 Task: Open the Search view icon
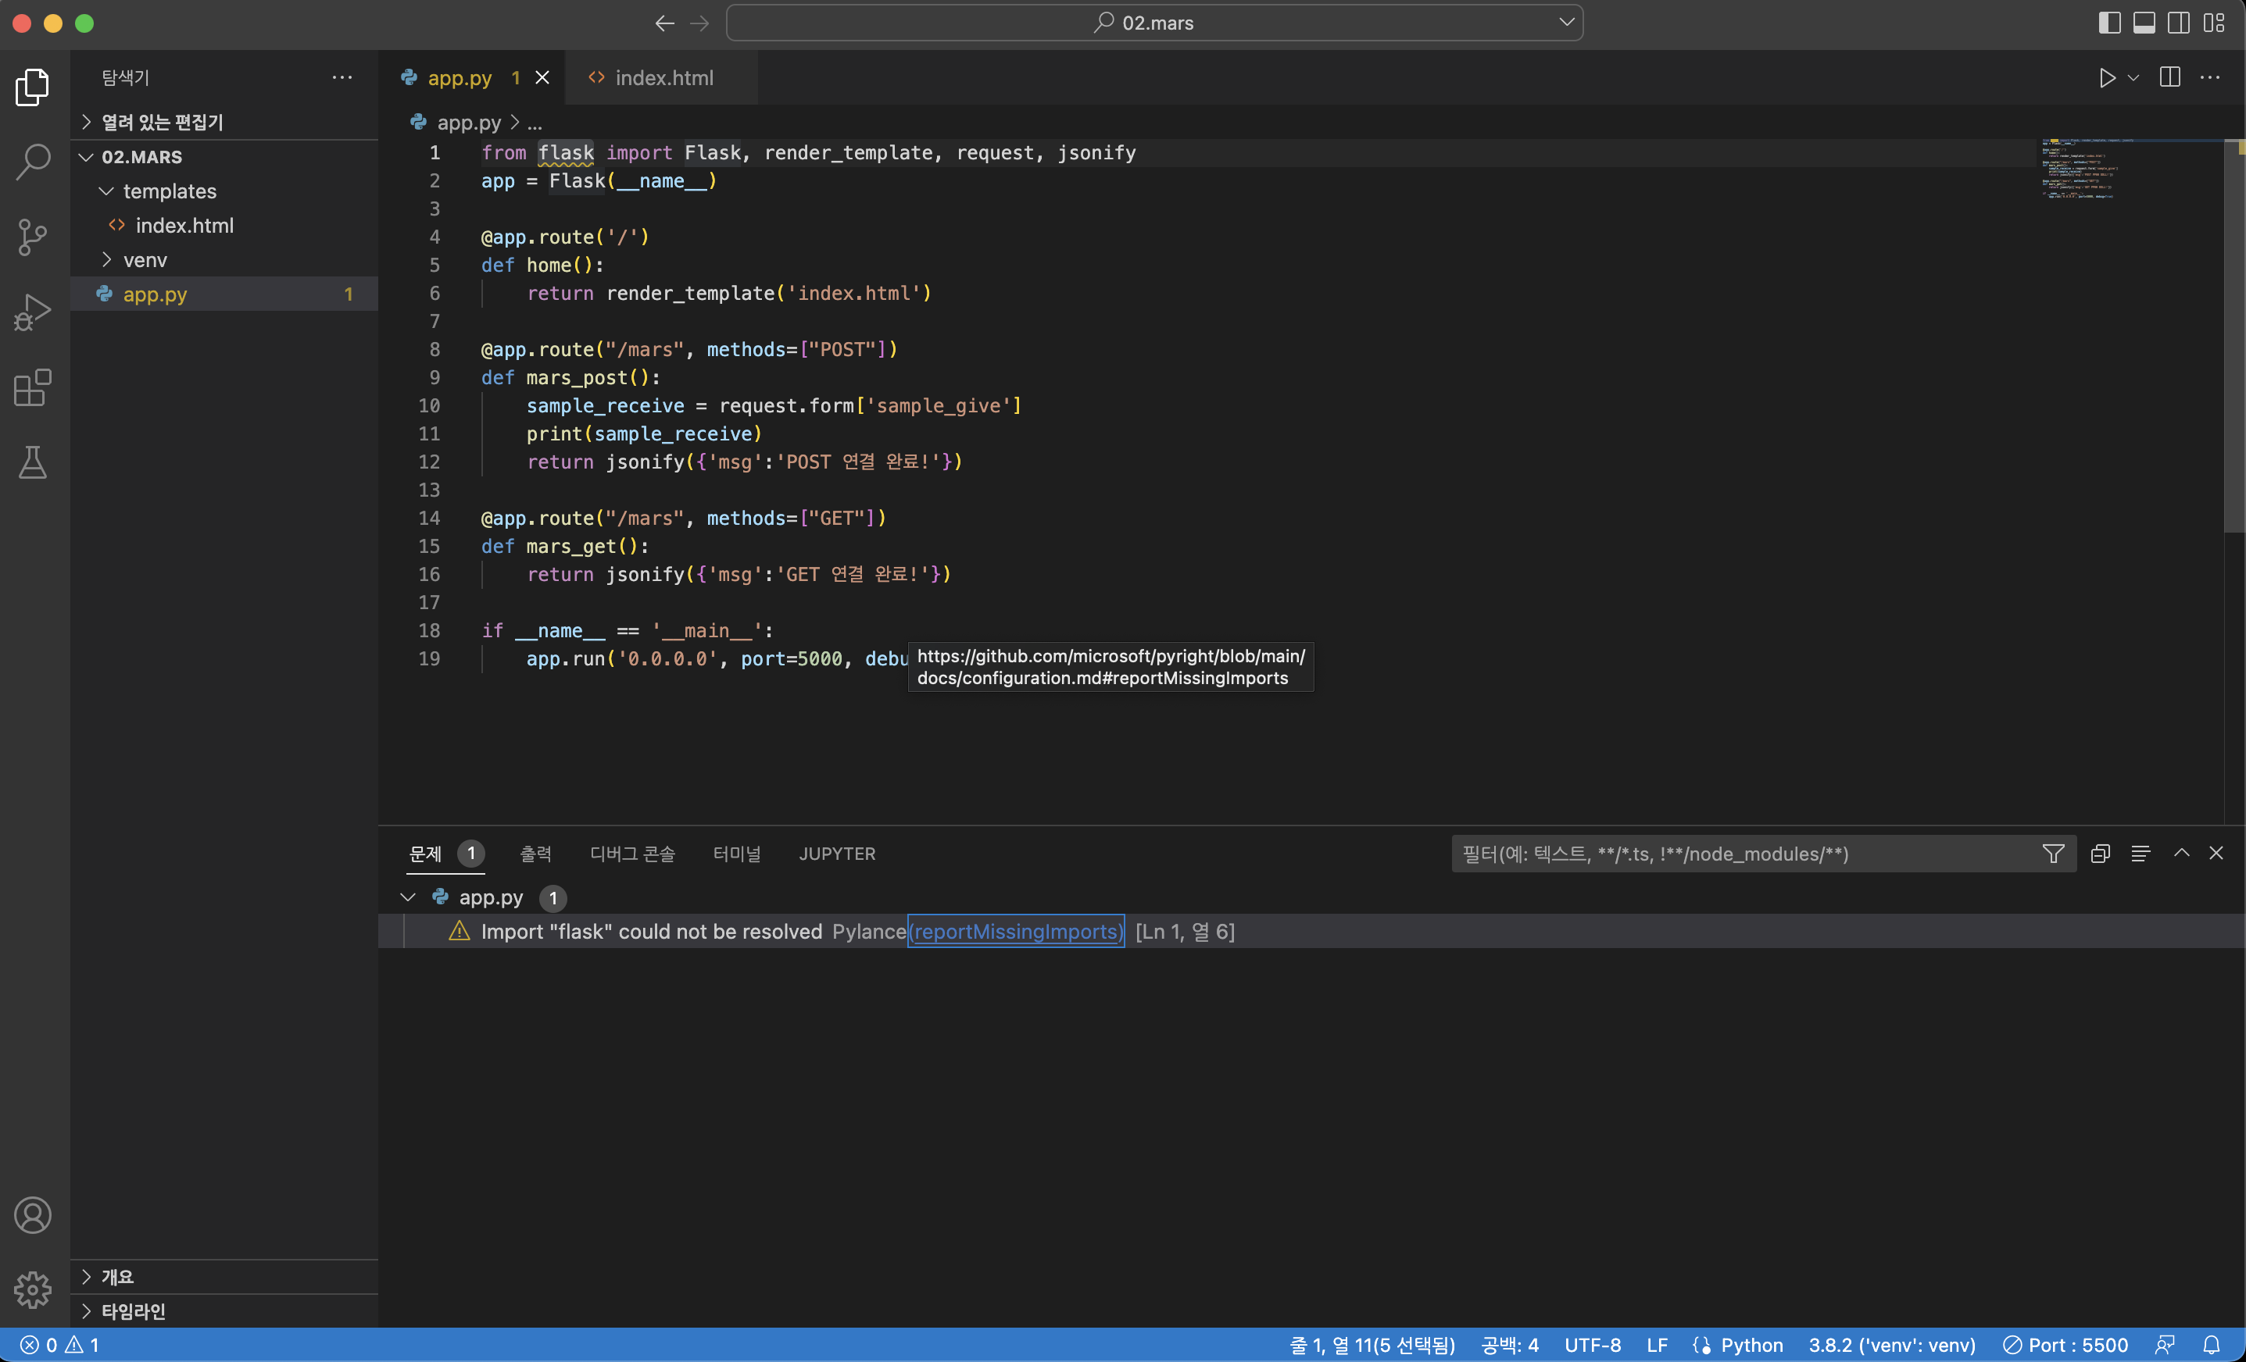pos(33,162)
